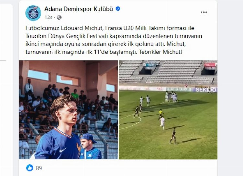Click the post text mentioning Edouard Michut
The image size is (243, 176).
[x=114, y=40]
